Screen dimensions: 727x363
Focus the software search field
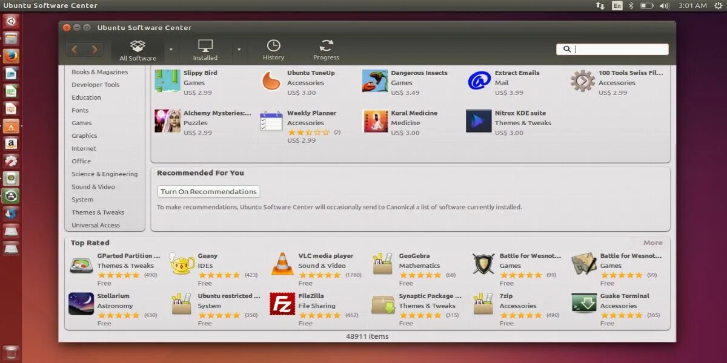pyautogui.click(x=612, y=50)
